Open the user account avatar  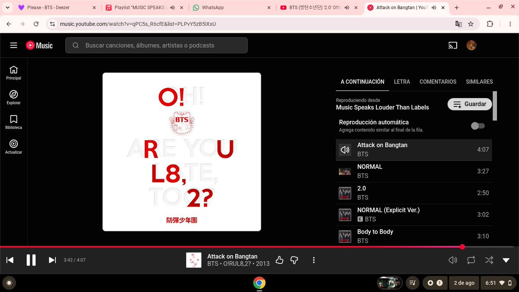[471, 45]
